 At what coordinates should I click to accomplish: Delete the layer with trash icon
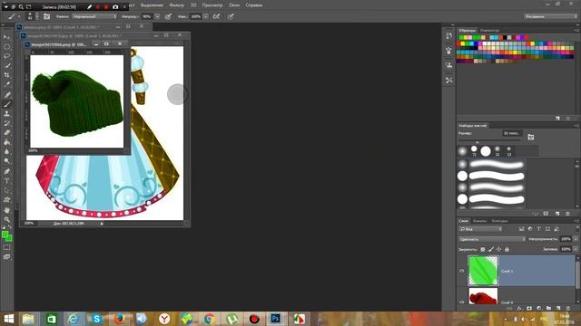click(568, 308)
